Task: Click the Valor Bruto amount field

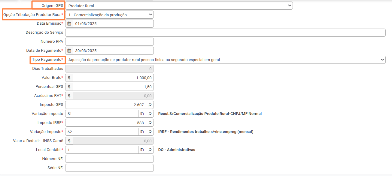Action: click(114, 78)
